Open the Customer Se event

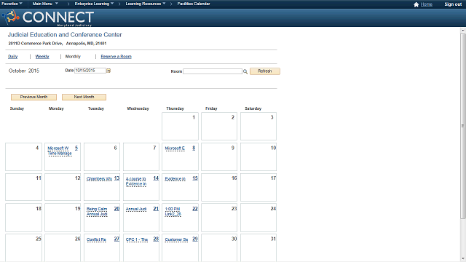(176, 239)
